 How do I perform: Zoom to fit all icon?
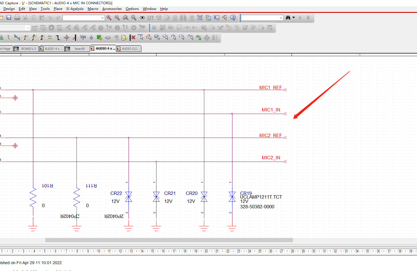[x=134, y=18]
